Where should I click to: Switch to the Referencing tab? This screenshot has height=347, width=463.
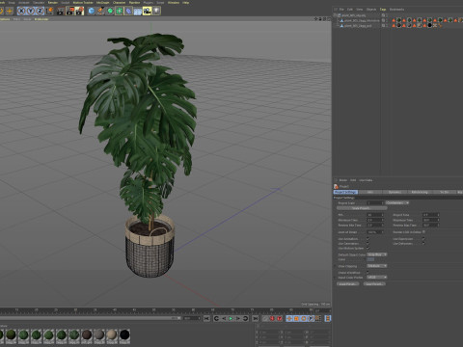coord(420,192)
